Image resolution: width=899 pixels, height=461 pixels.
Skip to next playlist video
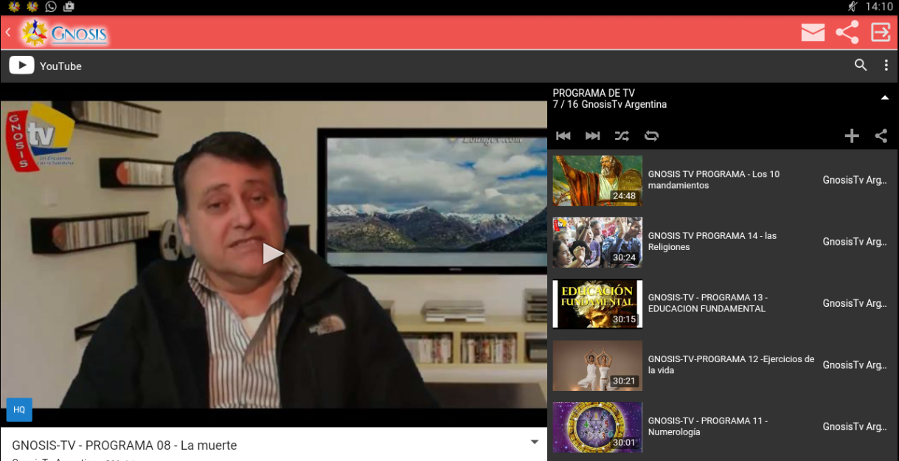click(x=592, y=136)
